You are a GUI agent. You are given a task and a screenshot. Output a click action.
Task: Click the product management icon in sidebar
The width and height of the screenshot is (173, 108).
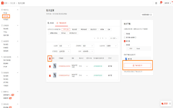pos(2,41)
